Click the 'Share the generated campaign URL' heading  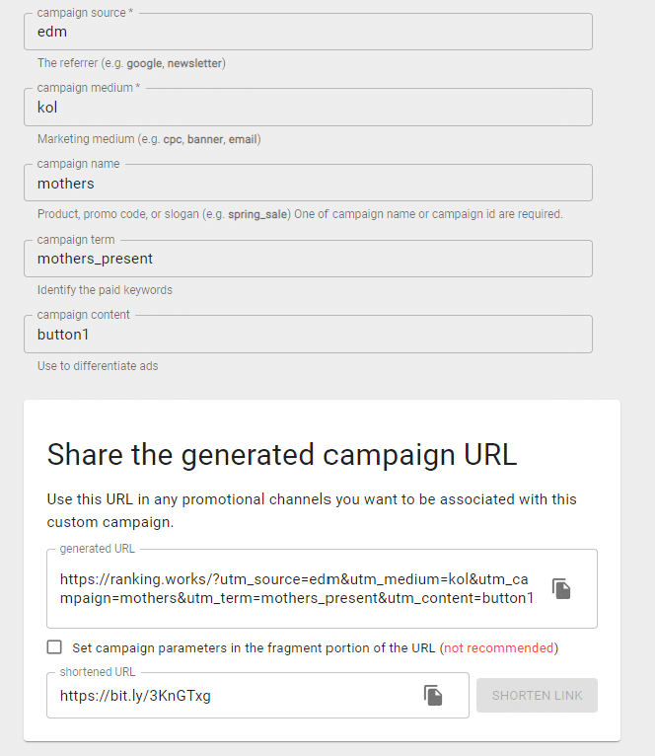pos(282,454)
